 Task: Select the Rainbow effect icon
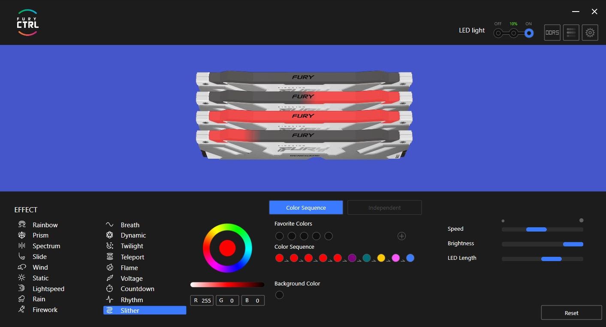21,224
